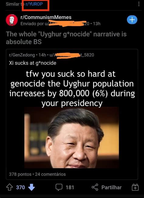View the 378 pontos crosspost score
144x198 pixels.
pos(20,174)
